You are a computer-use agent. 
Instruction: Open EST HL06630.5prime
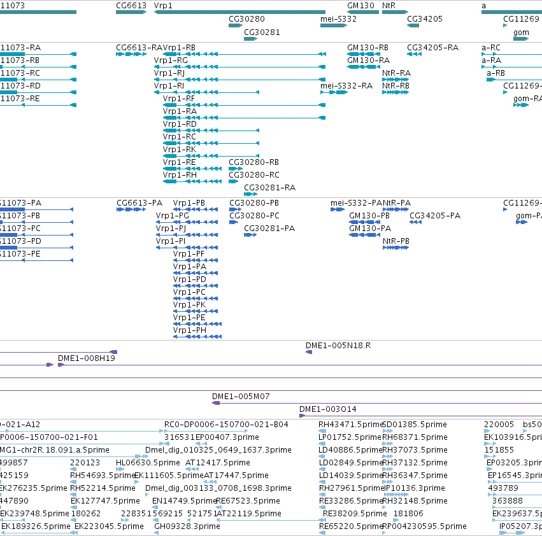120,469
